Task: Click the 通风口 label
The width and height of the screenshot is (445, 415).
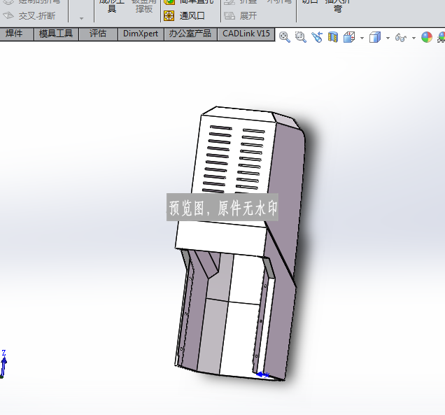Action: 192,16
